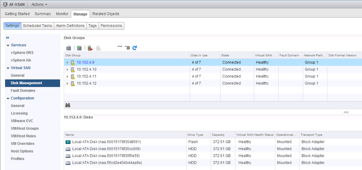Click the flash disk icon for naa.50015178f35d8561
The height and width of the screenshot is (170, 362).
coord(68,142)
